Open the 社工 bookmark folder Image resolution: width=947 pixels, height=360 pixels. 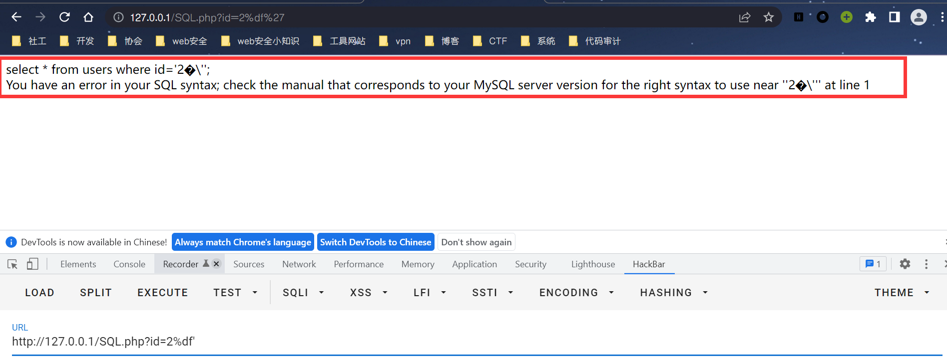(29, 41)
